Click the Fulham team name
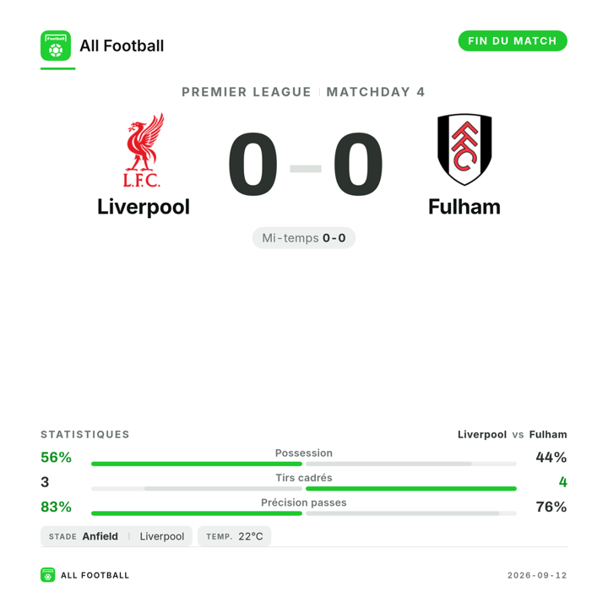 tap(464, 207)
